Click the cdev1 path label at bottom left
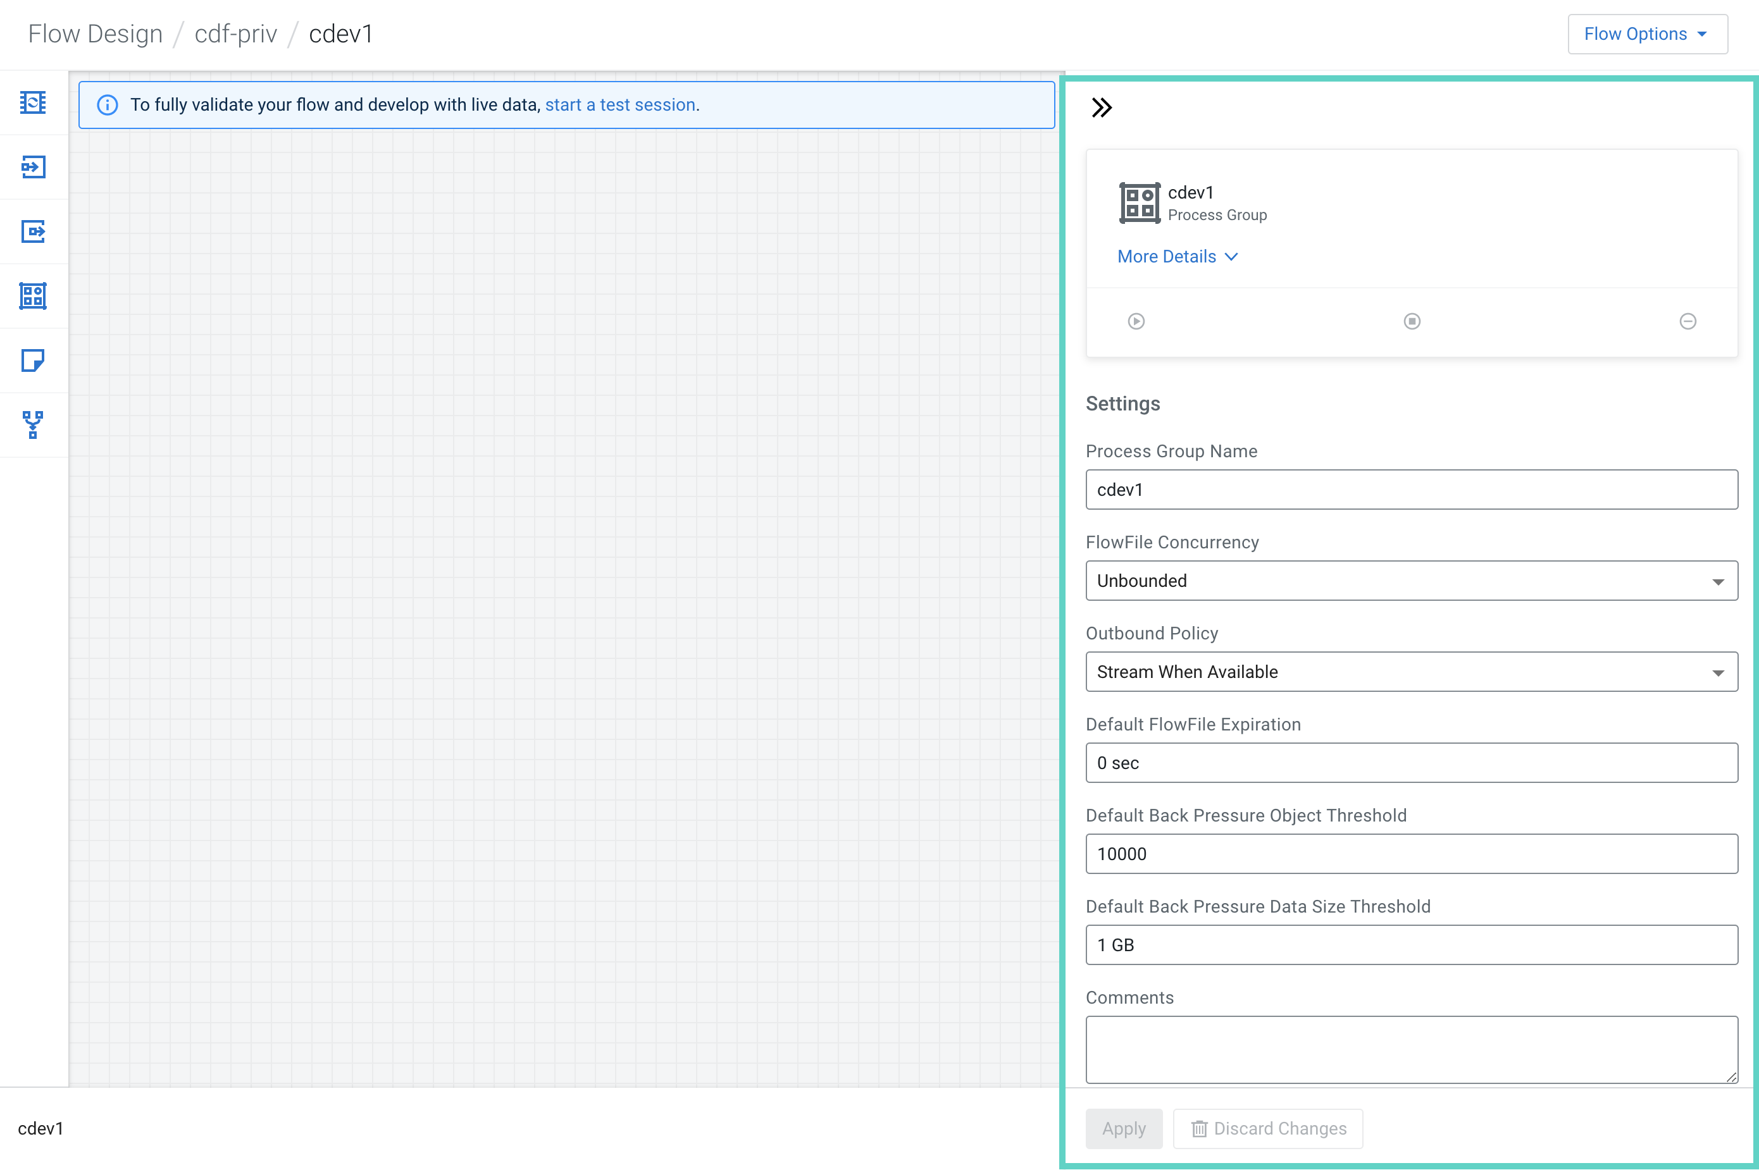Image resolution: width=1759 pixels, height=1170 pixels. click(x=41, y=1128)
